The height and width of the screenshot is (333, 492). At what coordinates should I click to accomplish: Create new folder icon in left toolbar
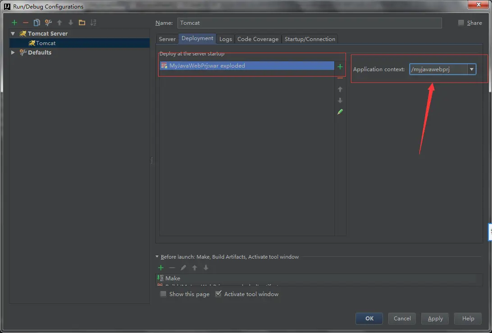(x=82, y=23)
